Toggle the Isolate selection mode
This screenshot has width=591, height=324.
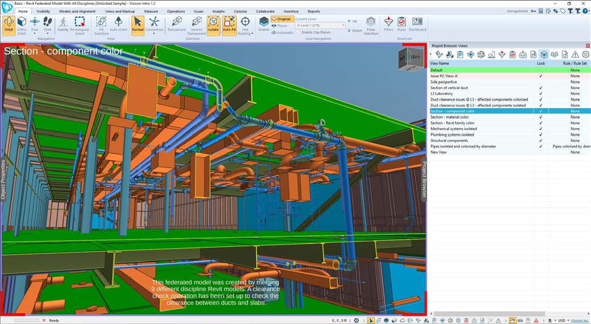tap(213, 24)
